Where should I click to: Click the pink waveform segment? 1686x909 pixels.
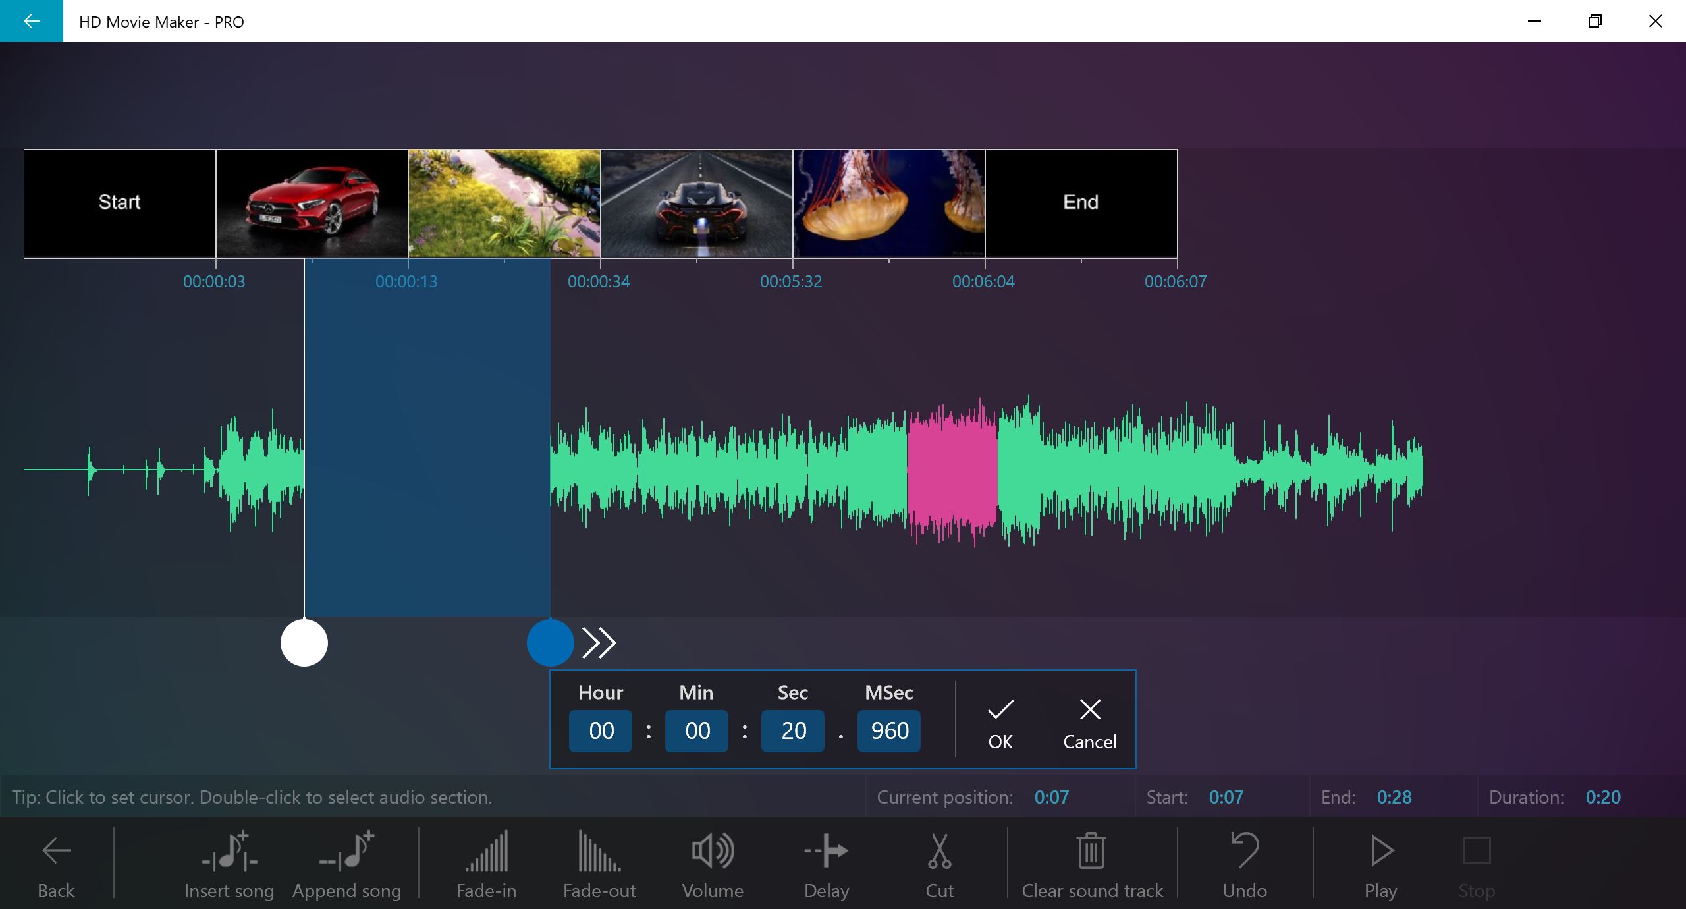pos(952,472)
